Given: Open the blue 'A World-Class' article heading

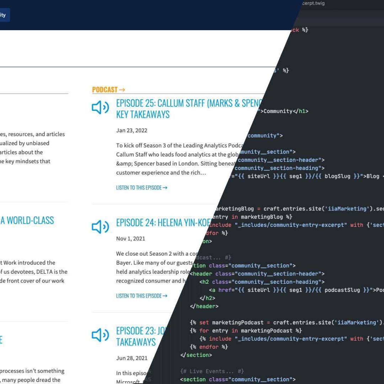Looking at the screenshot, I should point(27,220).
